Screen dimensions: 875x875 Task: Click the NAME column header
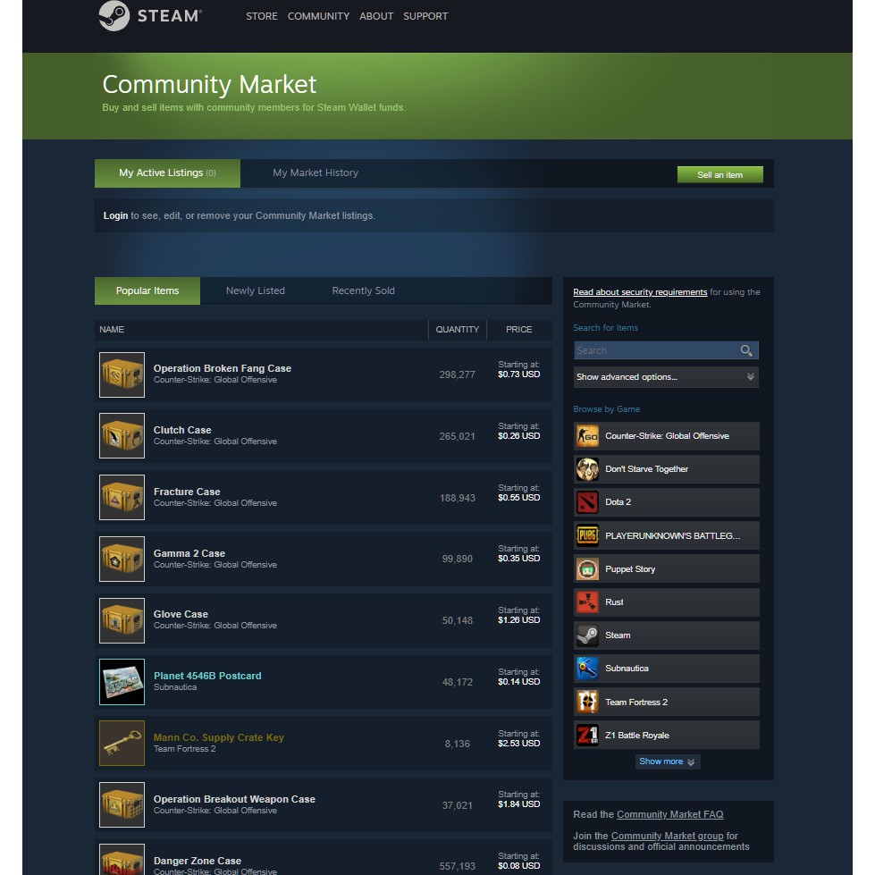(112, 330)
